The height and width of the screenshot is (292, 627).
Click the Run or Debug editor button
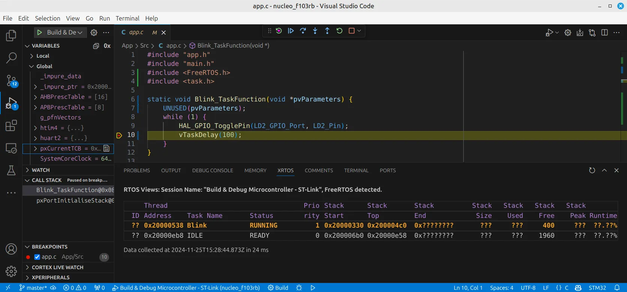pyautogui.click(x=549, y=33)
